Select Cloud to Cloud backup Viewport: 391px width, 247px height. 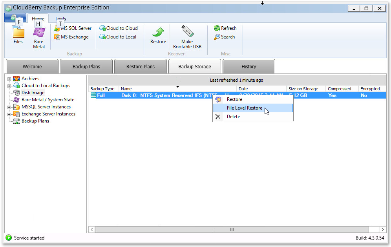(x=119, y=28)
